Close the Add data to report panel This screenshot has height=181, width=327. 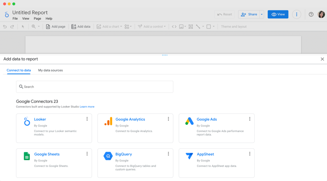tap(322, 59)
